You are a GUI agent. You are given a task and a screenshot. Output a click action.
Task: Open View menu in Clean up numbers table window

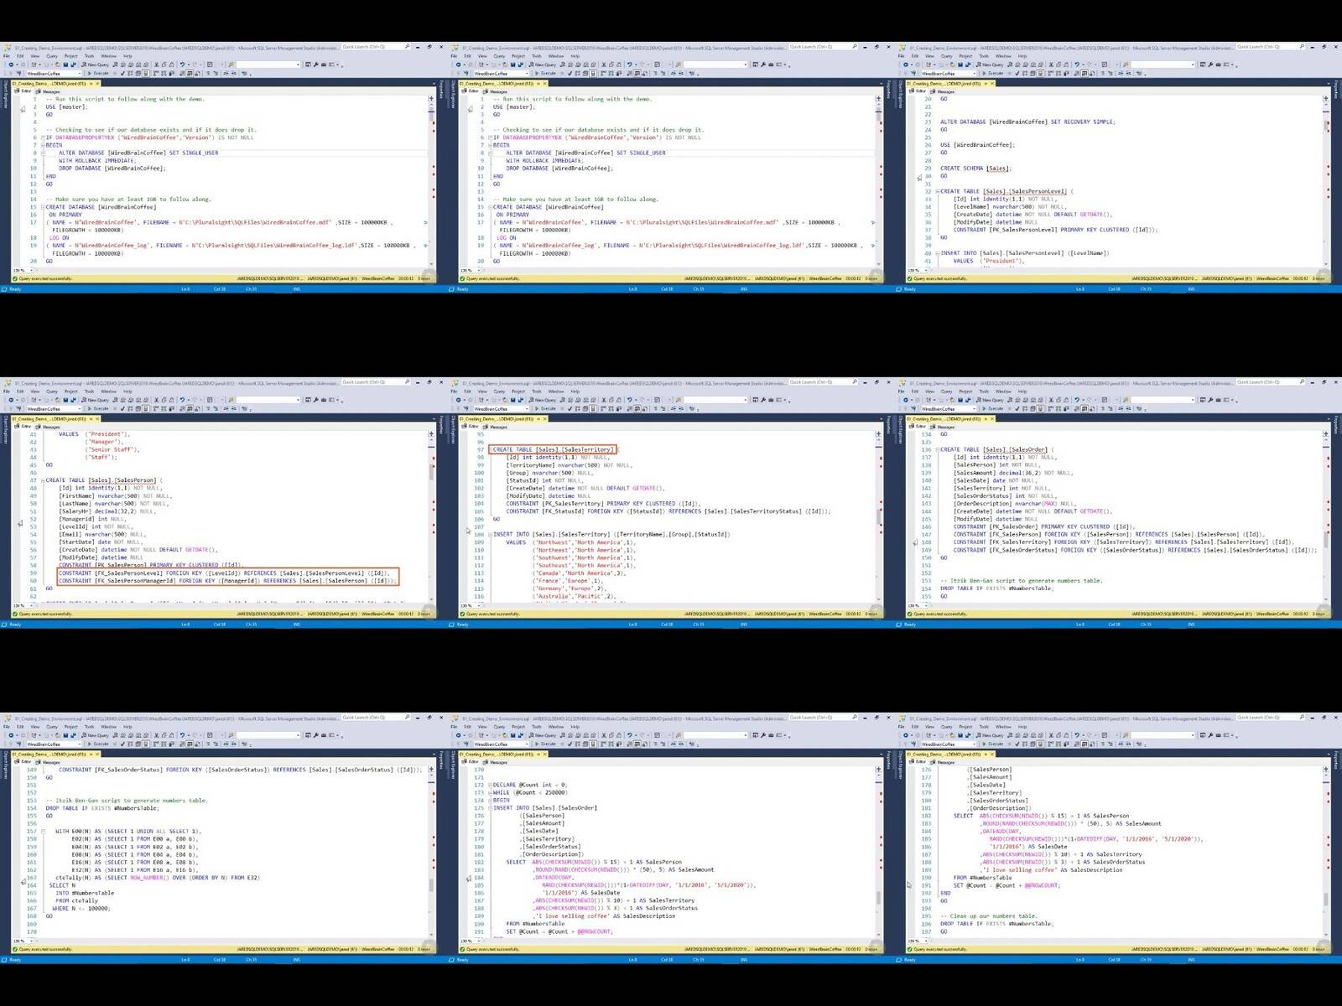click(930, 727)
